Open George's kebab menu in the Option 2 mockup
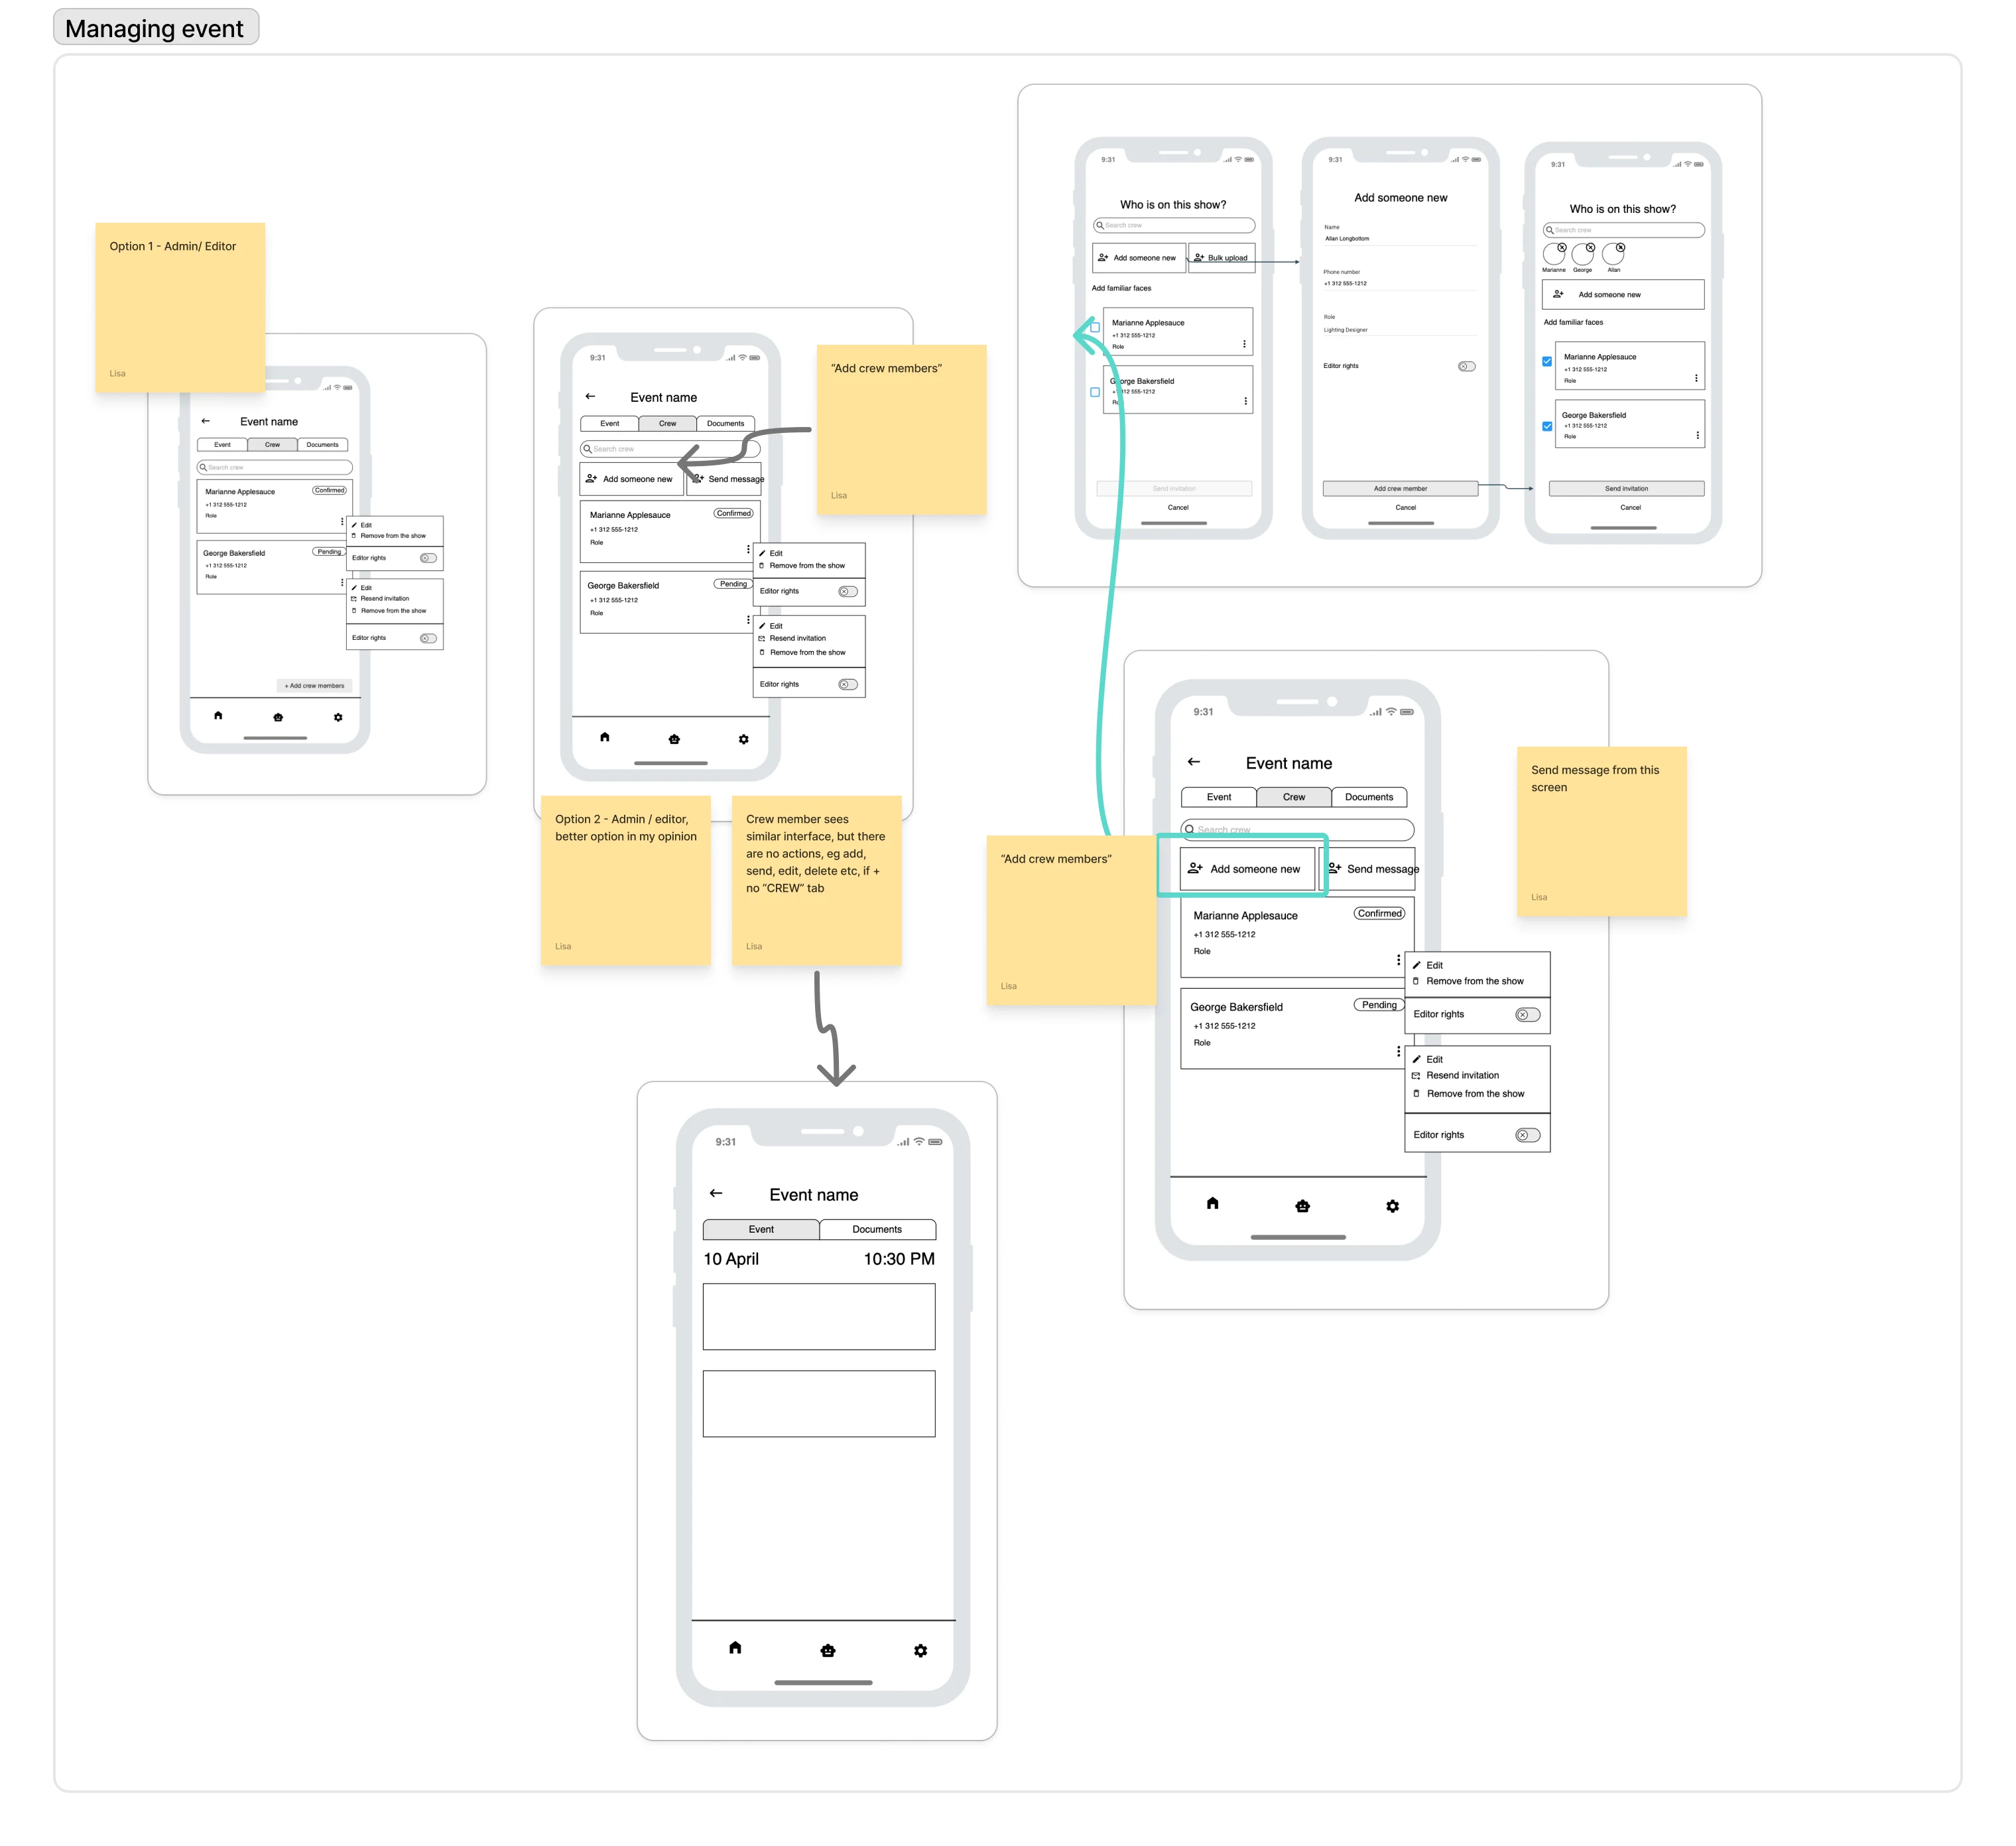 click(x=748, y=620)
